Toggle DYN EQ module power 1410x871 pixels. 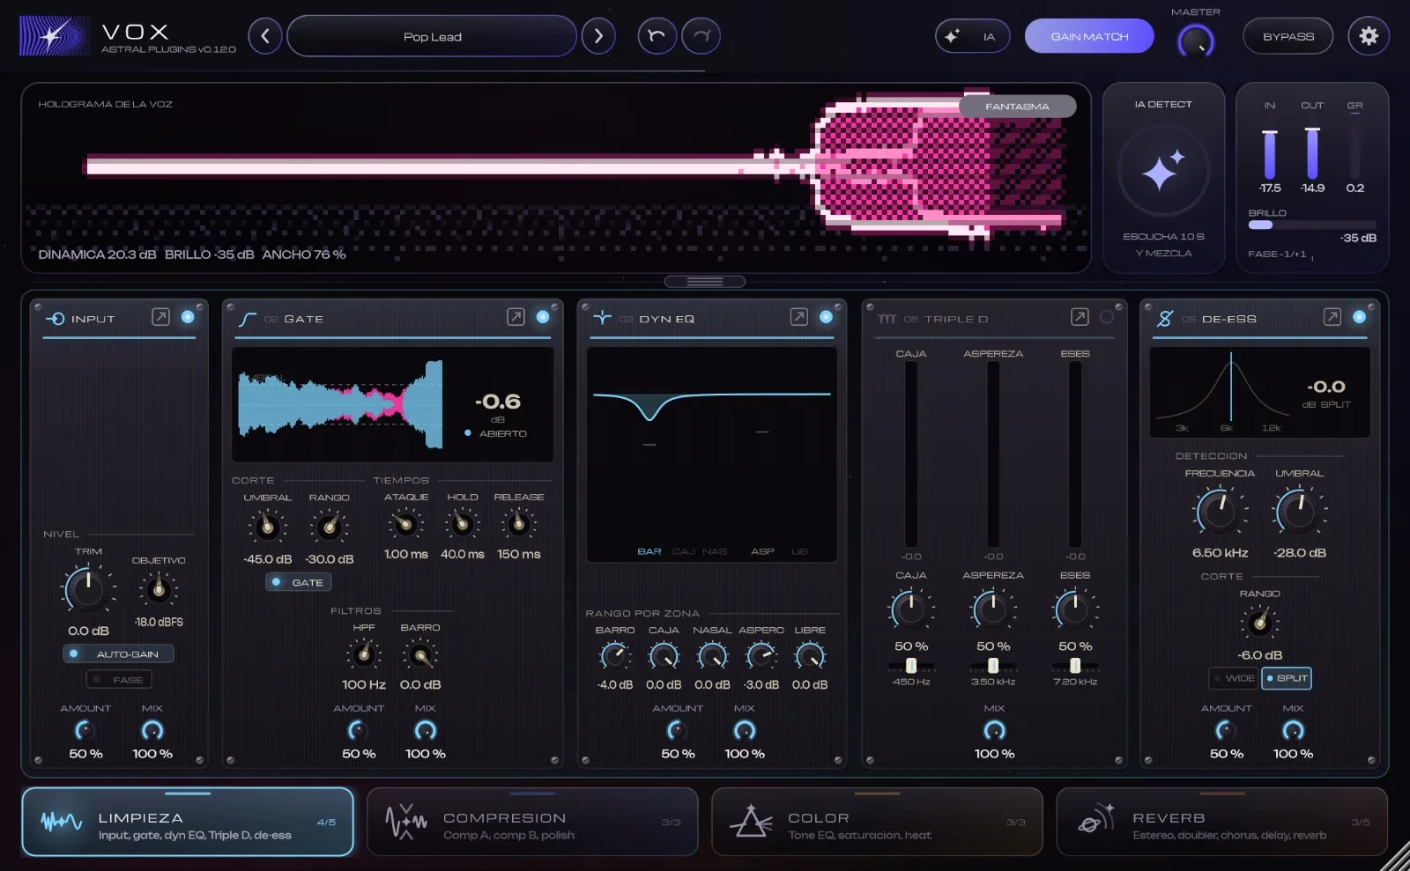826,317
